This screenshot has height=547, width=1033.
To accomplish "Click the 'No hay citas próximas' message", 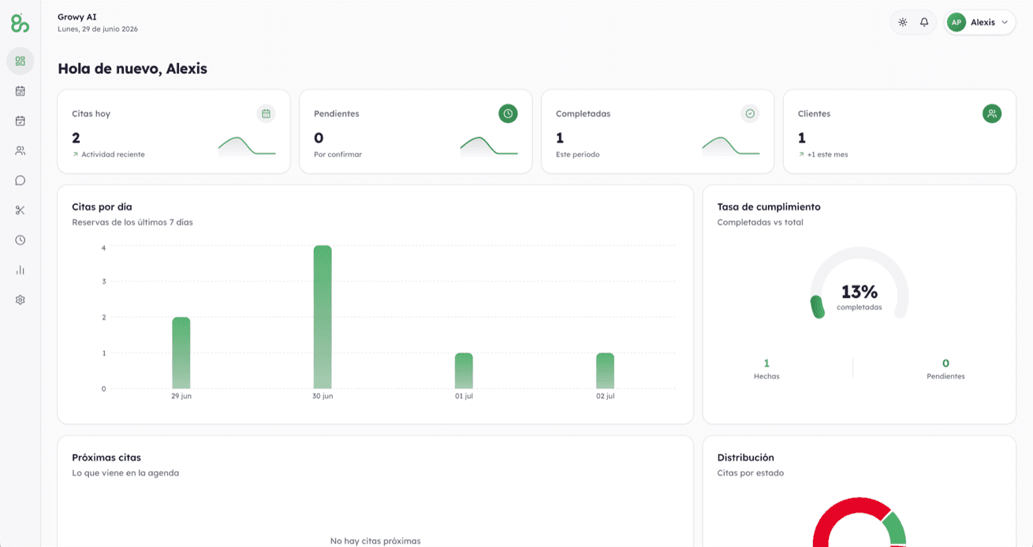I will (375, 541).
